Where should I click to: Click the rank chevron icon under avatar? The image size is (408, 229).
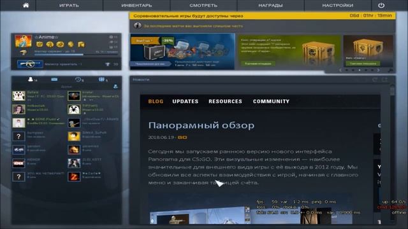click(23, 53)
